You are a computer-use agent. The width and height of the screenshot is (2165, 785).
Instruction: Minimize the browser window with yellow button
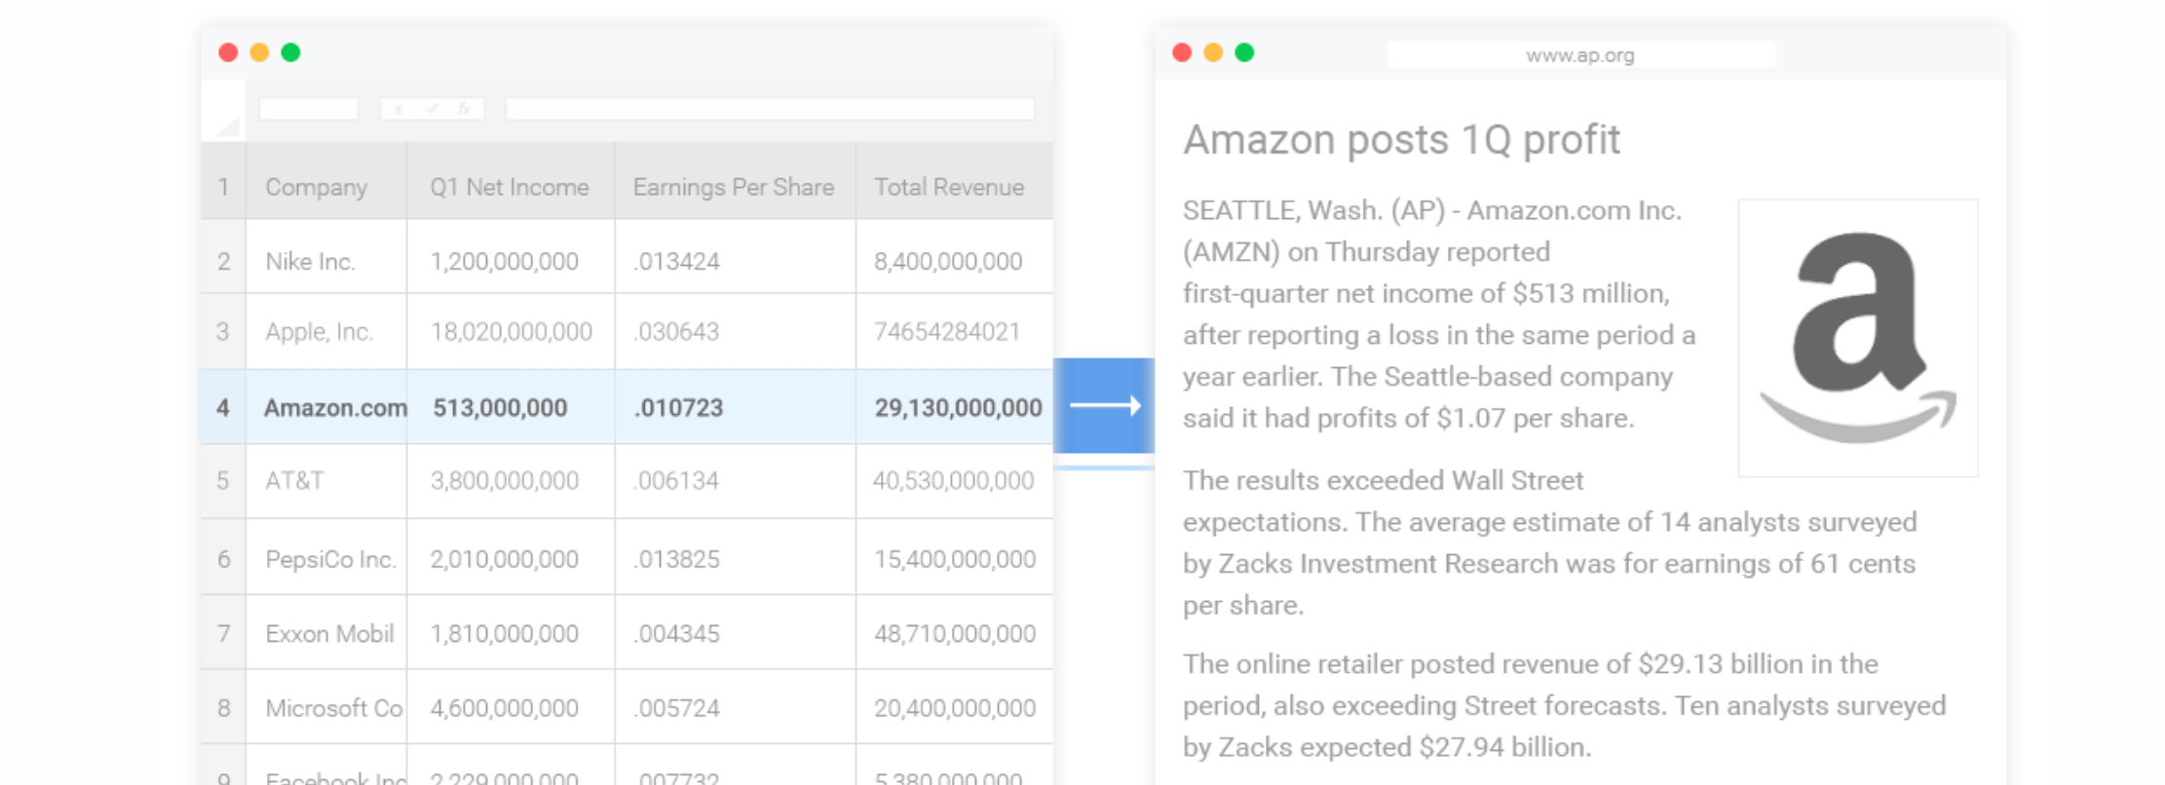click(x=1213, y=53)
